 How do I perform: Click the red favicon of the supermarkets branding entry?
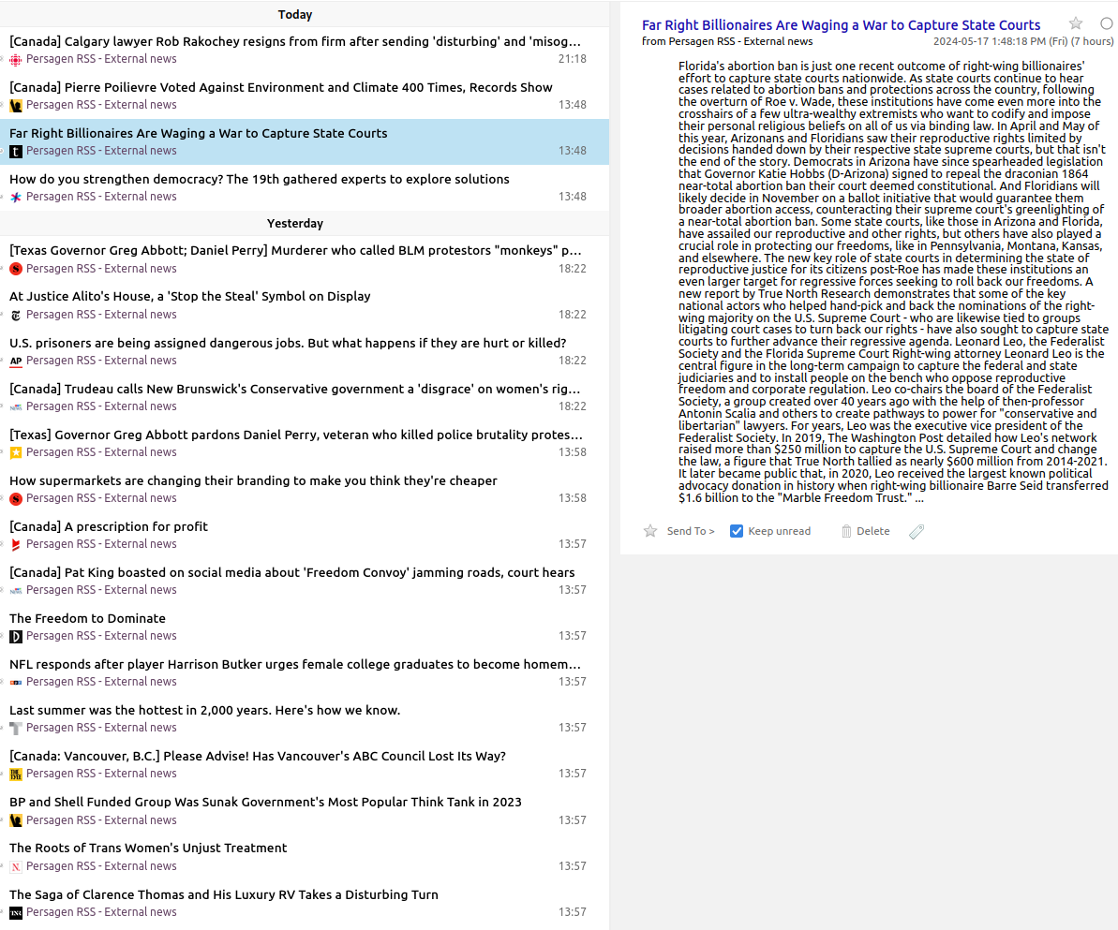coord(16,498)
